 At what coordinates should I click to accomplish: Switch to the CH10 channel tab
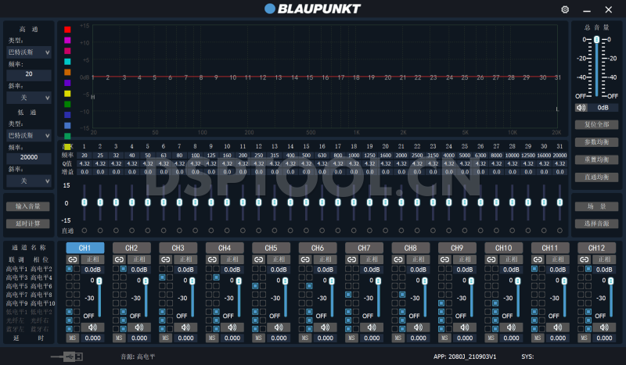tap(503, 248)
